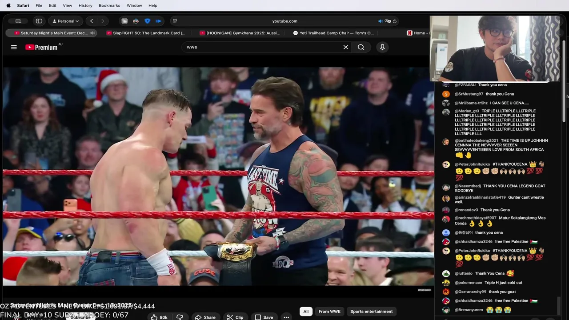
Task: Click chat username @MrObama-tr5hz
Action: point(471,103)
